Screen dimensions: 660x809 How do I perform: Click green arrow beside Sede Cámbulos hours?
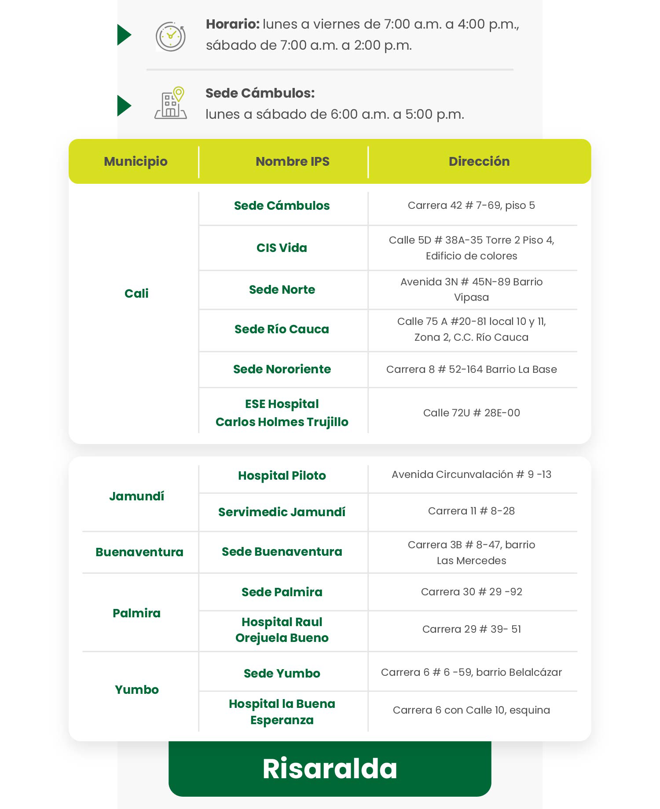click(x=124, y=106)
